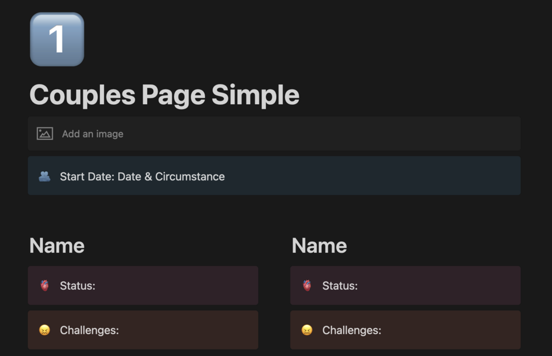Click the "Challenges:" text in the right column
552x356 pixels.
pyautogui.click(x=352, y=330)
